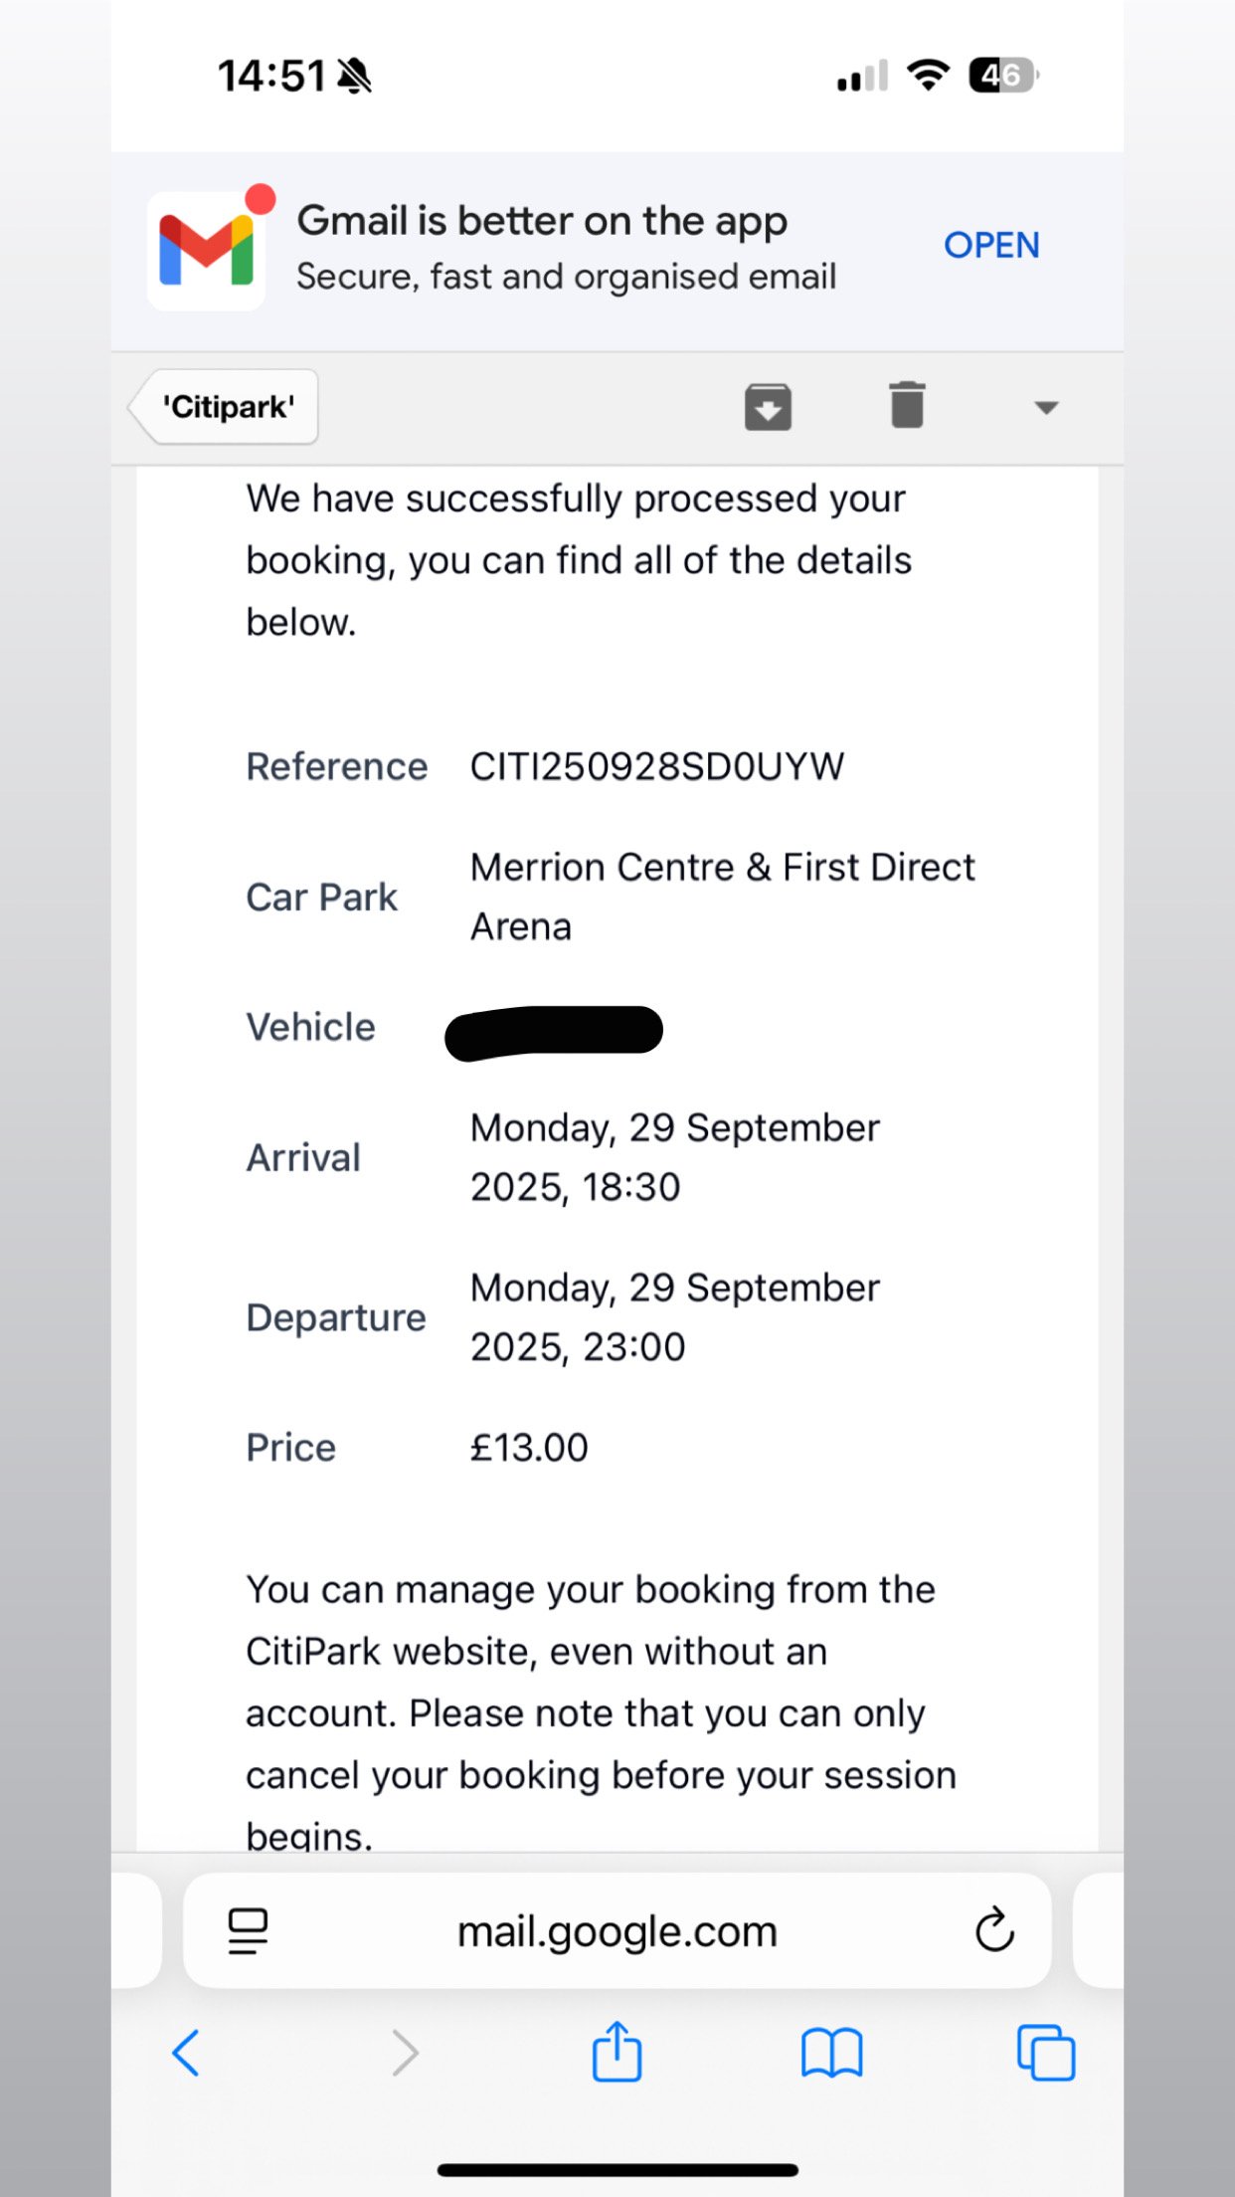Tap the Wi-Fi status icon
This screenshot has height=2197, width=1235.
[928, 76]
